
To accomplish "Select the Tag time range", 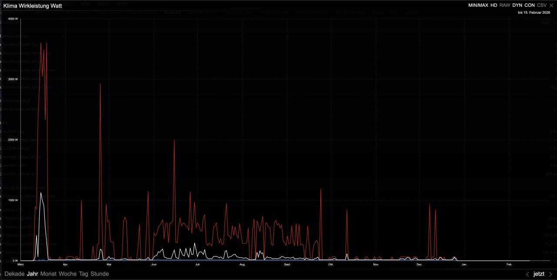I will [84, 274].
